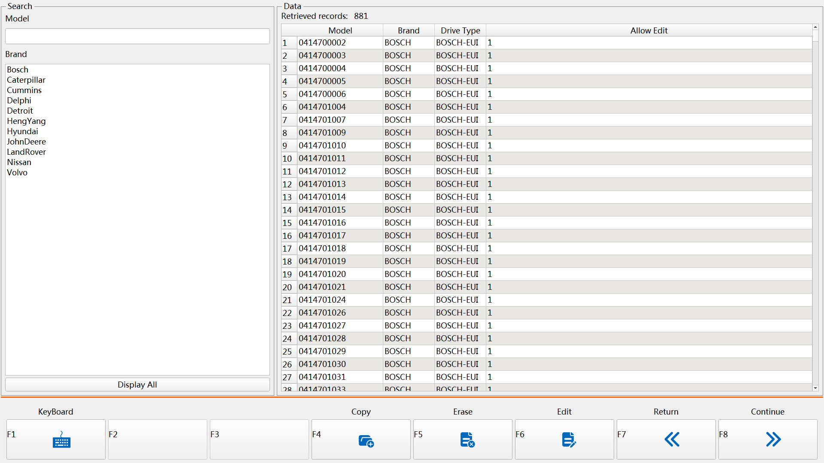Click the Model search input field
Screen dimensions: 824x463
tap(137, 36)
